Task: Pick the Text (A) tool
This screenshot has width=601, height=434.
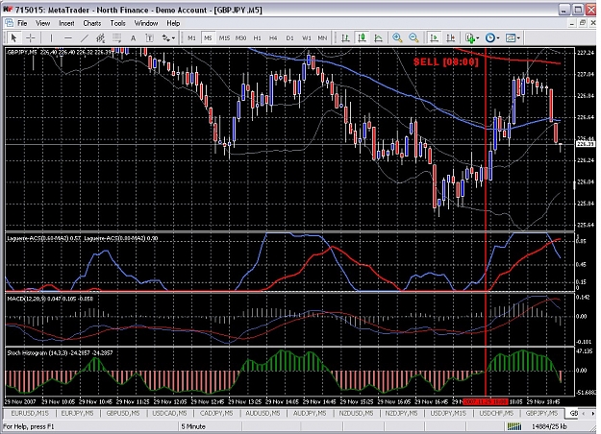Action: coord(133,37)
